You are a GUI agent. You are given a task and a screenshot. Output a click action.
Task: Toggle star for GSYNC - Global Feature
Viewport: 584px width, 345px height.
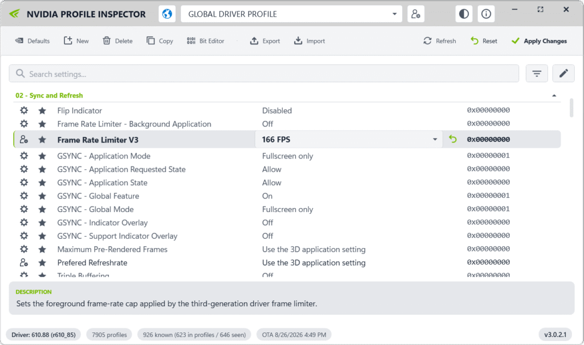(42, 196)
